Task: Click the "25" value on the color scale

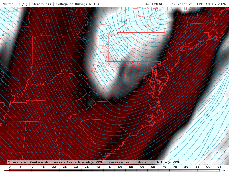Action: click(65, 167)
